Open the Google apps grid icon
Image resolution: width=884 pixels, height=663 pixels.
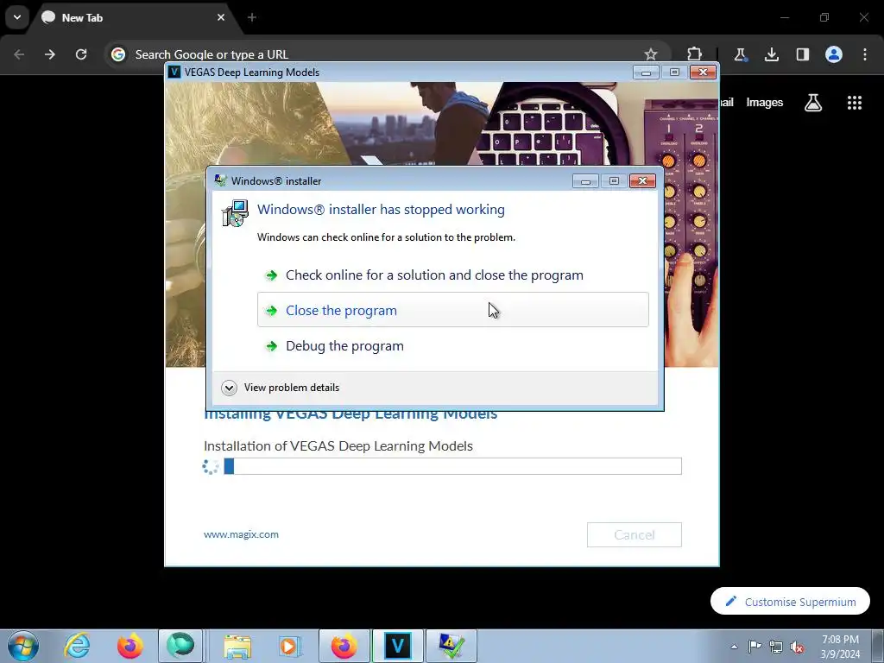click(855, 103)
